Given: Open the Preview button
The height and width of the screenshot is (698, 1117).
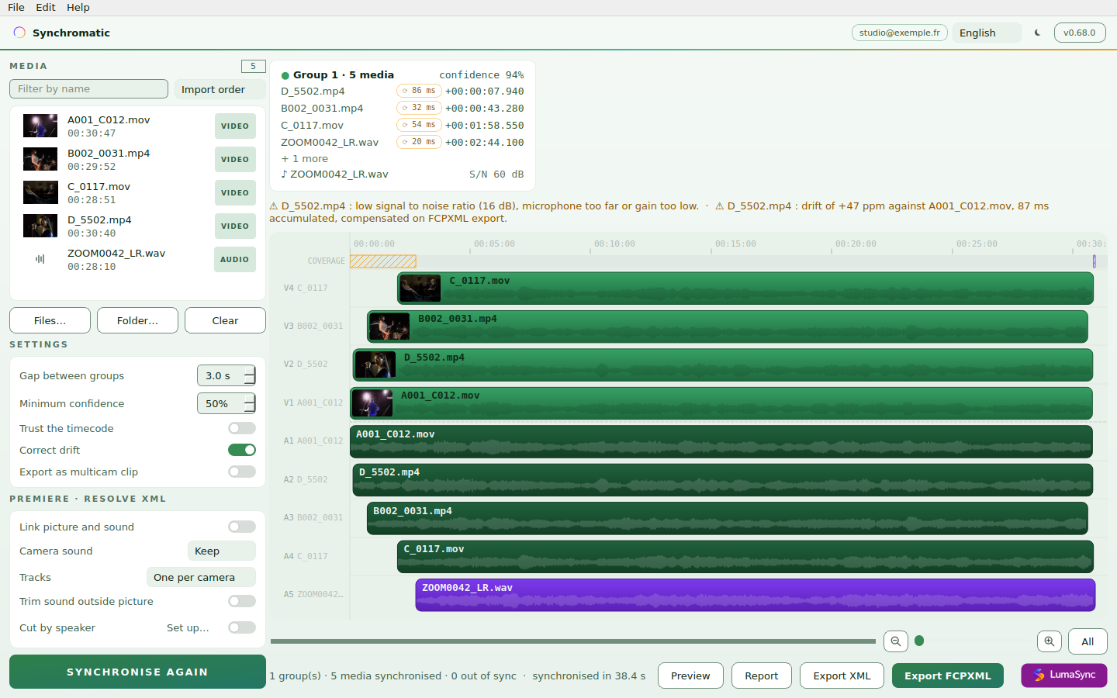Looking at the screenshot, I should 690,676.
